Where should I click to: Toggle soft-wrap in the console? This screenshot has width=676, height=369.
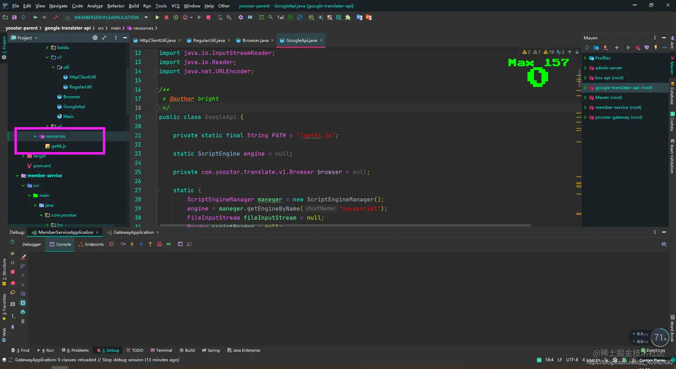pyautogui.click(x=23, y=294)
